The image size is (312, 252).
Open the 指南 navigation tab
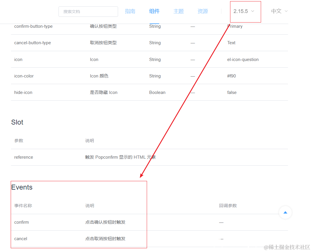pyautogui.click(x=130, y=11)
